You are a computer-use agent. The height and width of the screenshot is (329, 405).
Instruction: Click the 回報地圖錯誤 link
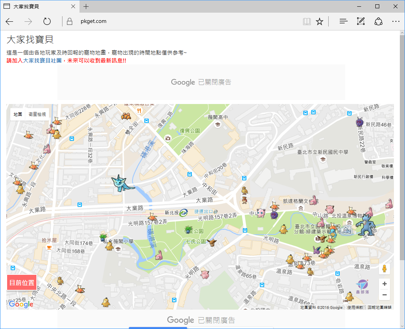tap(379, 307)
